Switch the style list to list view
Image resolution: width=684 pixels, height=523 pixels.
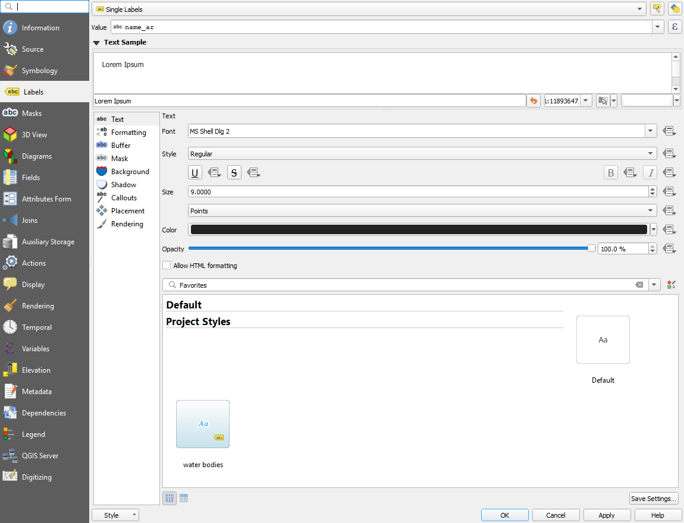tap(184, 498)
